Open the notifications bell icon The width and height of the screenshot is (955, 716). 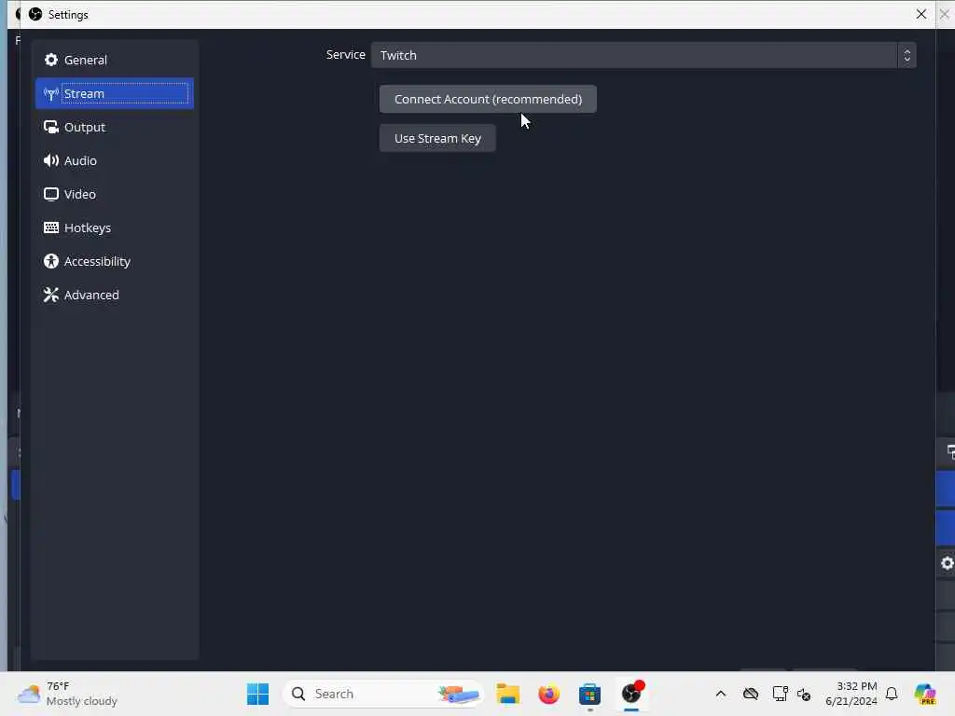[892, 694]
